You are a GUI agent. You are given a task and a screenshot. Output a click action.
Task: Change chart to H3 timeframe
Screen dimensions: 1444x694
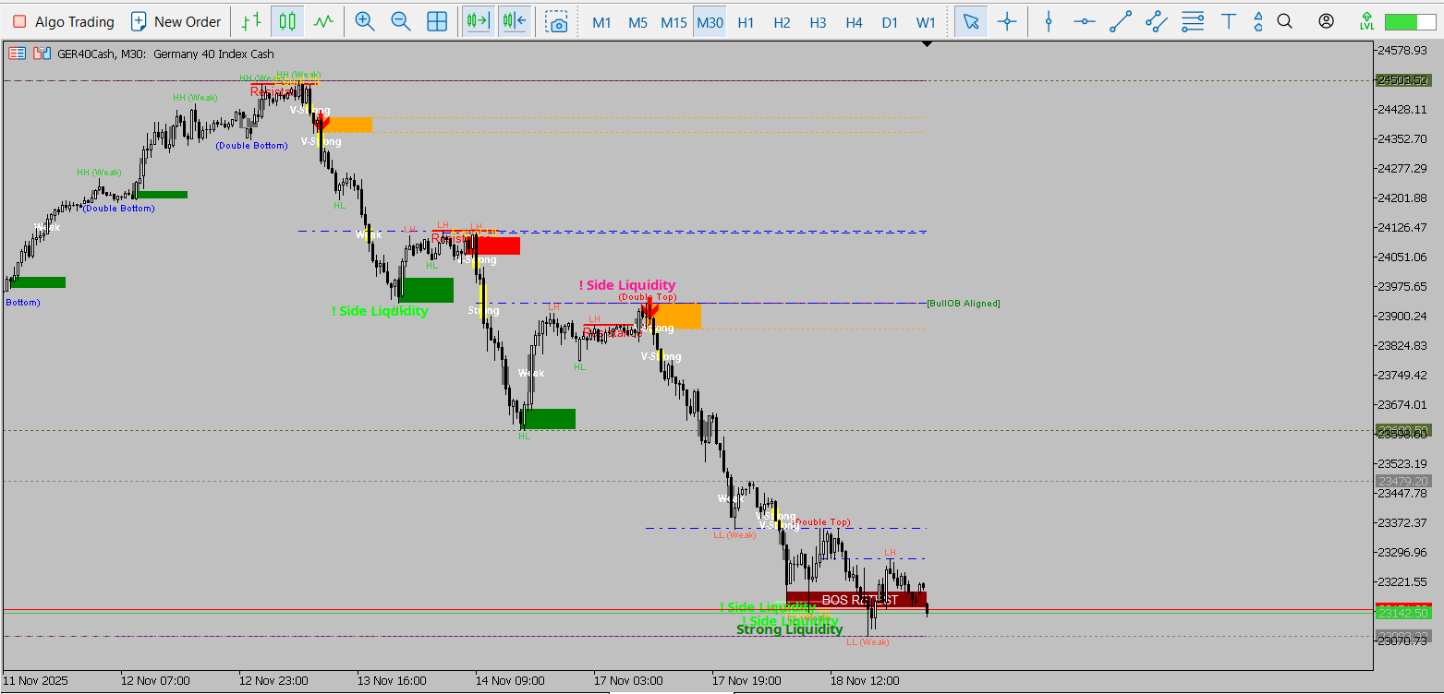[818, 22]
